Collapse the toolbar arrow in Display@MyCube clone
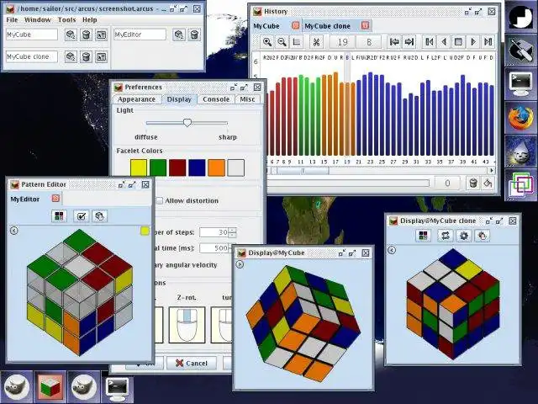 click(x=392, y=250)
